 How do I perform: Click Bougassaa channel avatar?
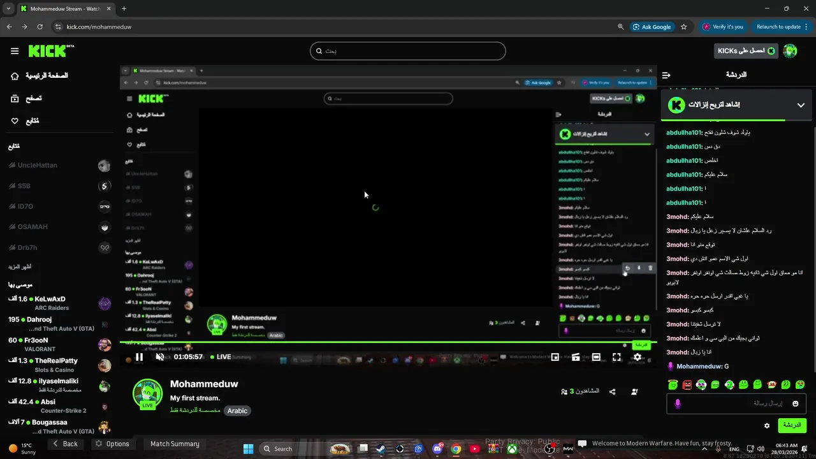[x=105, y=427]
